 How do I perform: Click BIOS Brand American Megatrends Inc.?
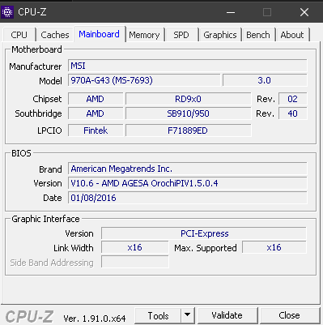point(188,169)
